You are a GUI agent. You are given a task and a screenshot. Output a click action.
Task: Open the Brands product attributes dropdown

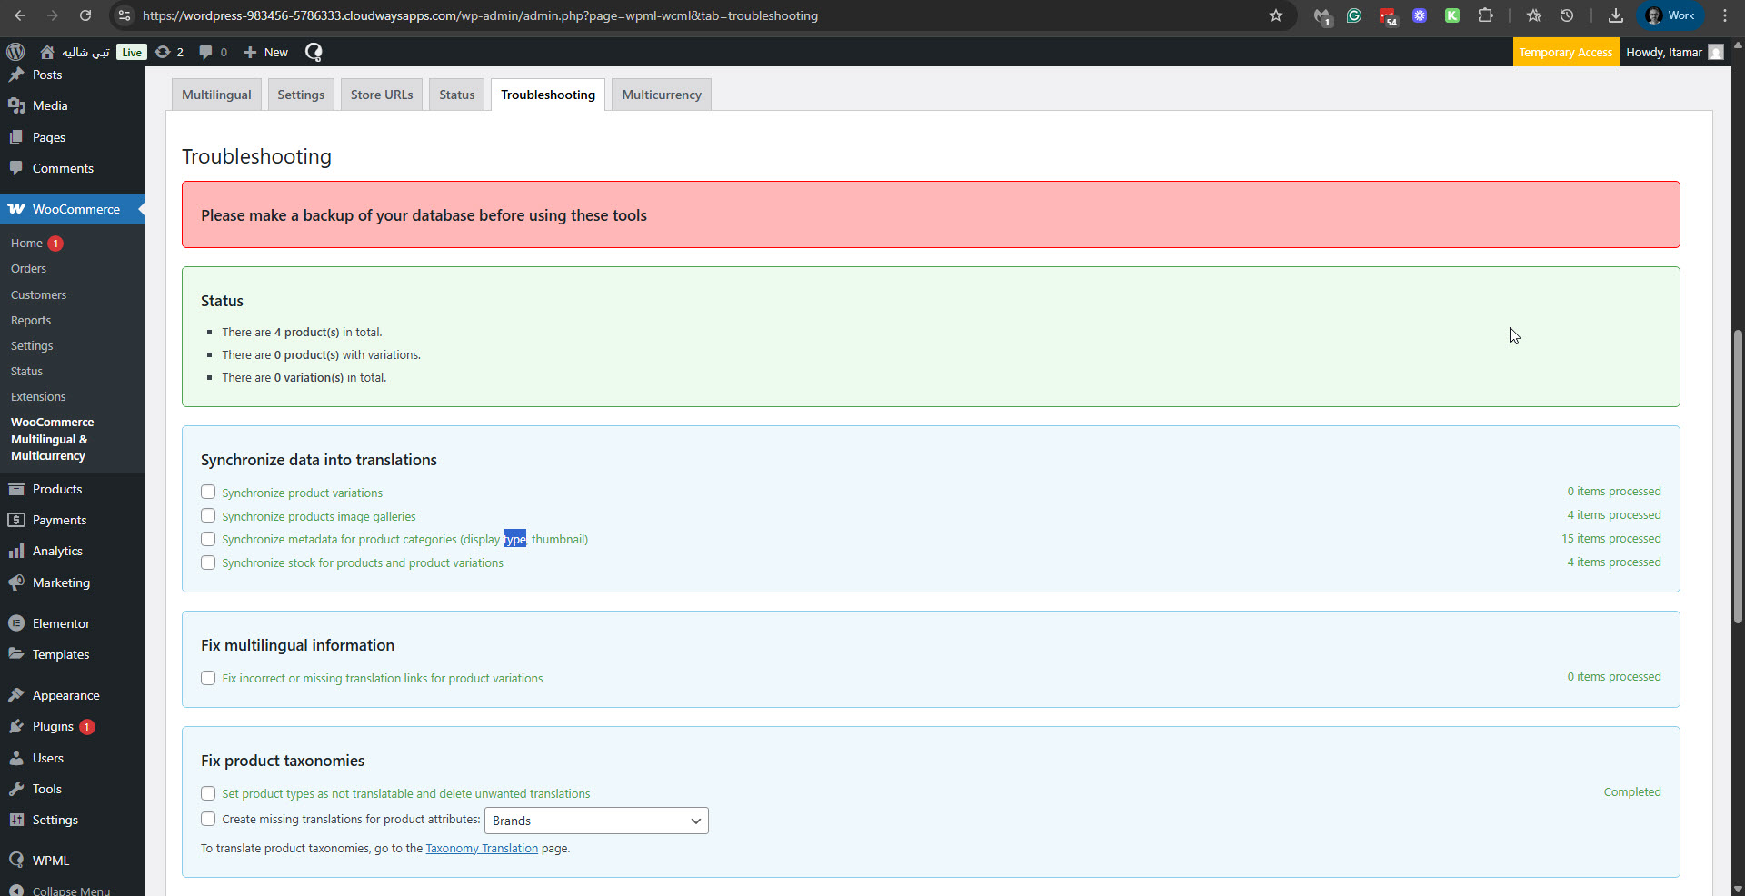pyautogui.click(x=596, y=821)
